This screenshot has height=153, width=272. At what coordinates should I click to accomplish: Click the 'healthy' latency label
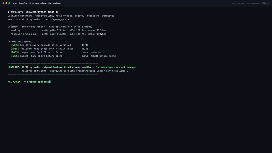click(x=16, y=30)
